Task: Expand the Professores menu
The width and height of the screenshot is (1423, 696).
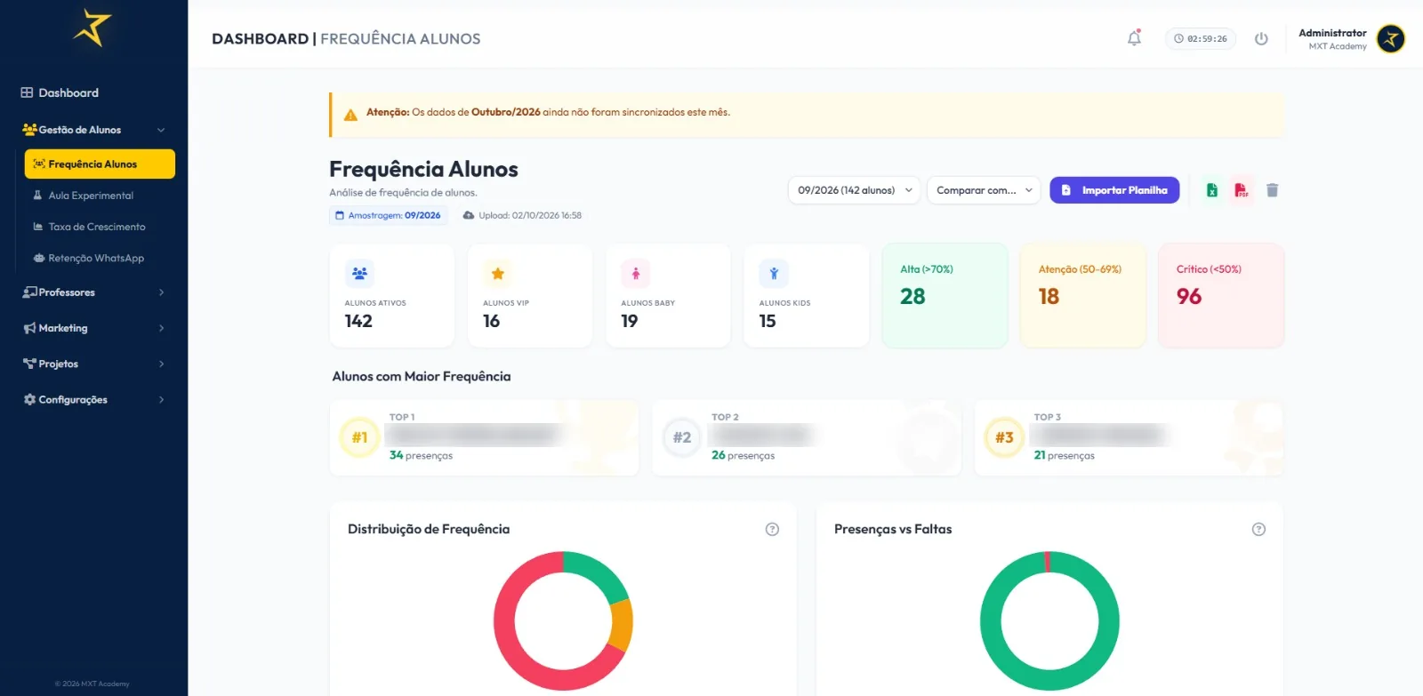Action: (93, 292)
